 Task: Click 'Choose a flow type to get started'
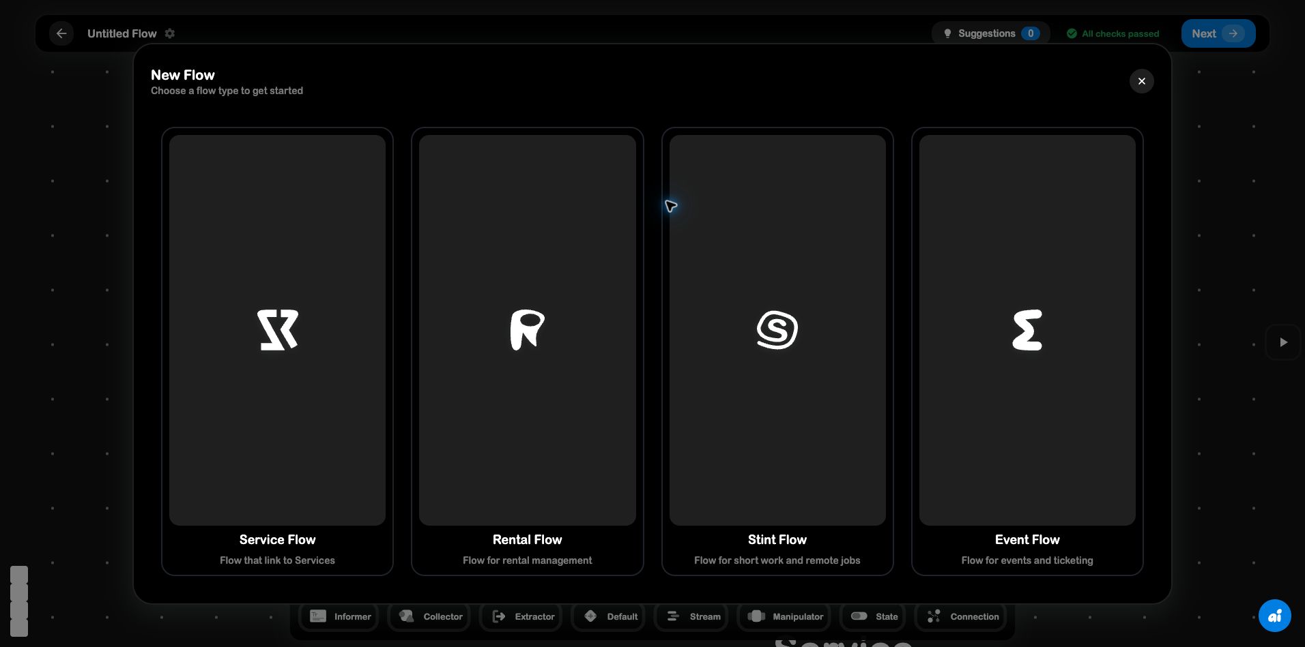[x=227, y=91]
